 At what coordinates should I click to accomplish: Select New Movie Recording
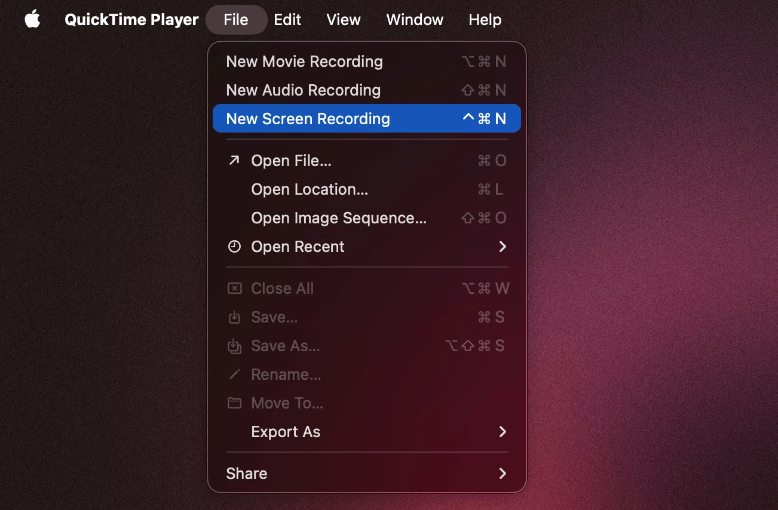tap(304, 61)
